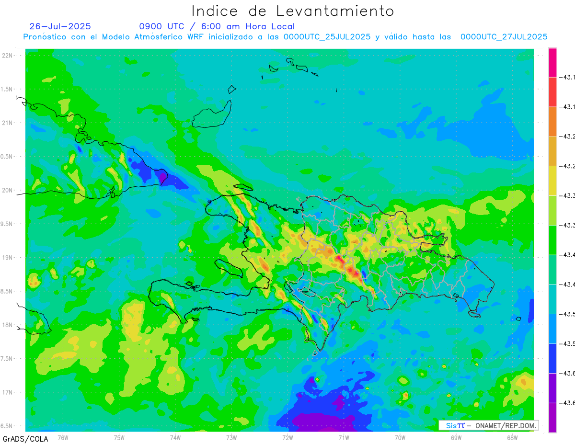Select the date text "26-Jul-2025"

[x=60, y=26]
